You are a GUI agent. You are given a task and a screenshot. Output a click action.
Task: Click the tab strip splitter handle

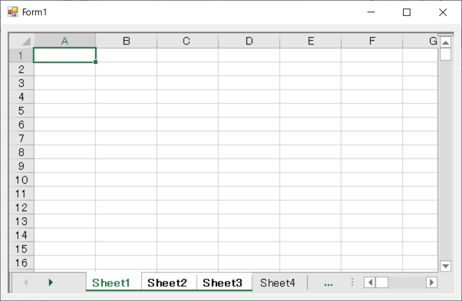point(352,283)
